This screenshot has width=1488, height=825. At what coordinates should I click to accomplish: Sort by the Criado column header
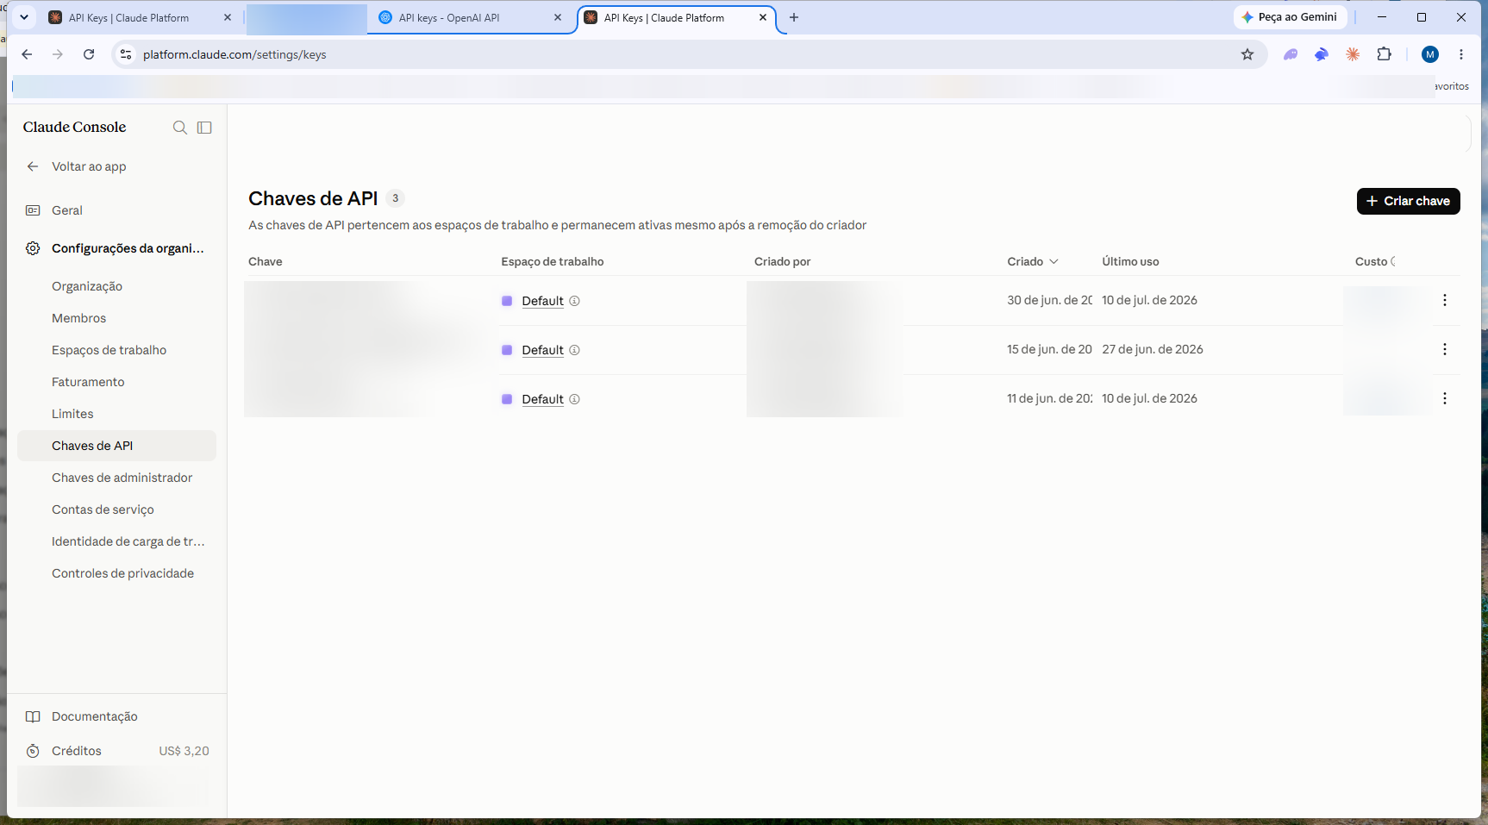pos(1033,261)
